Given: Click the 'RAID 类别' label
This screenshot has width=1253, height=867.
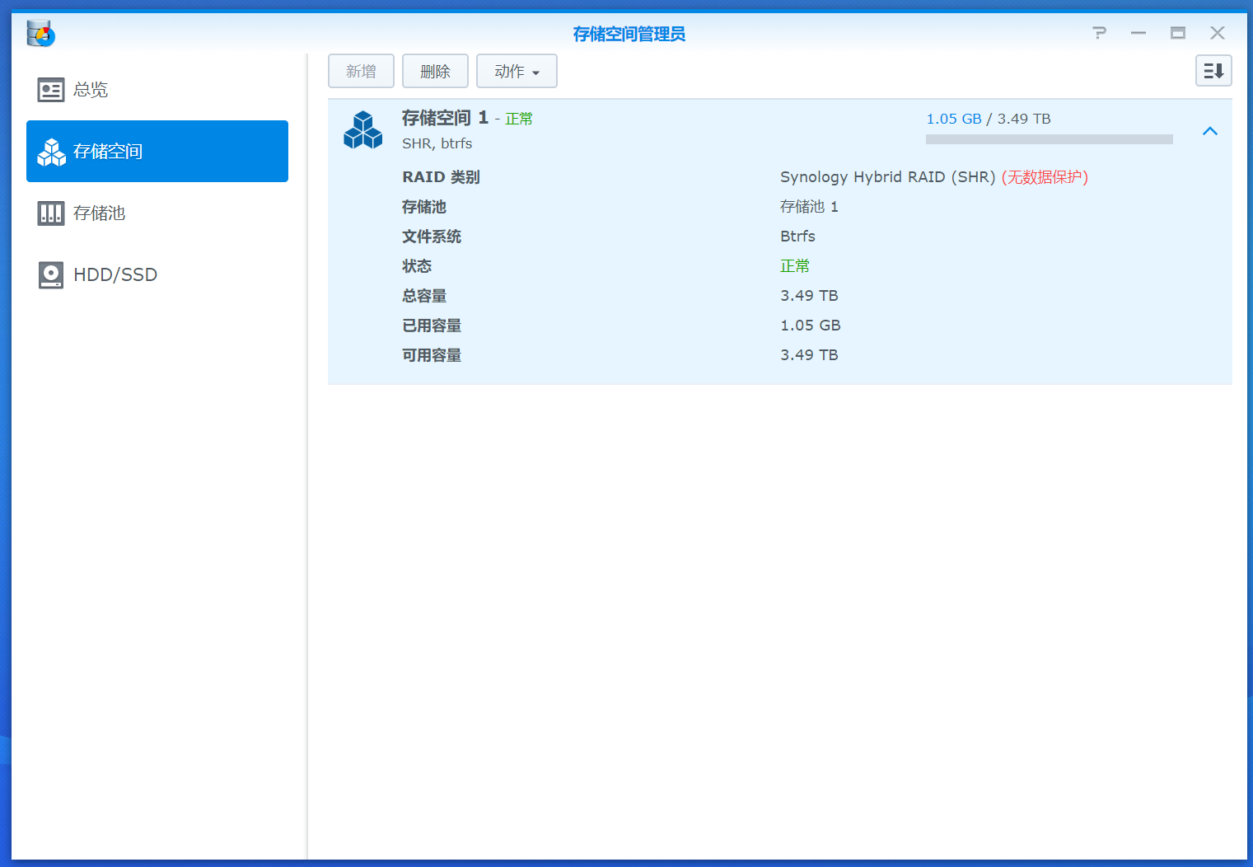Looking at the screenshot, I should [x=441, y=177].
